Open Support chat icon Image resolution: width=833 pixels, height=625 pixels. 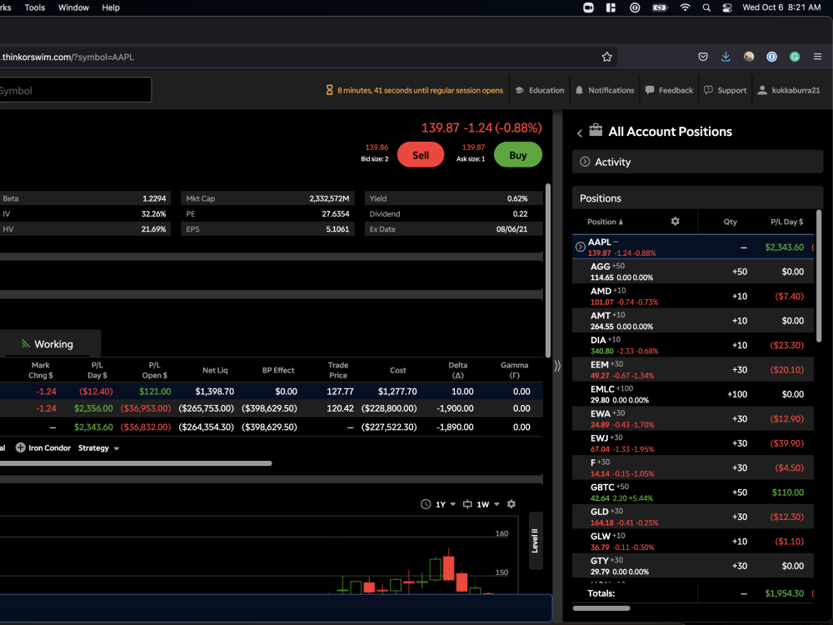tap(726, 90)
